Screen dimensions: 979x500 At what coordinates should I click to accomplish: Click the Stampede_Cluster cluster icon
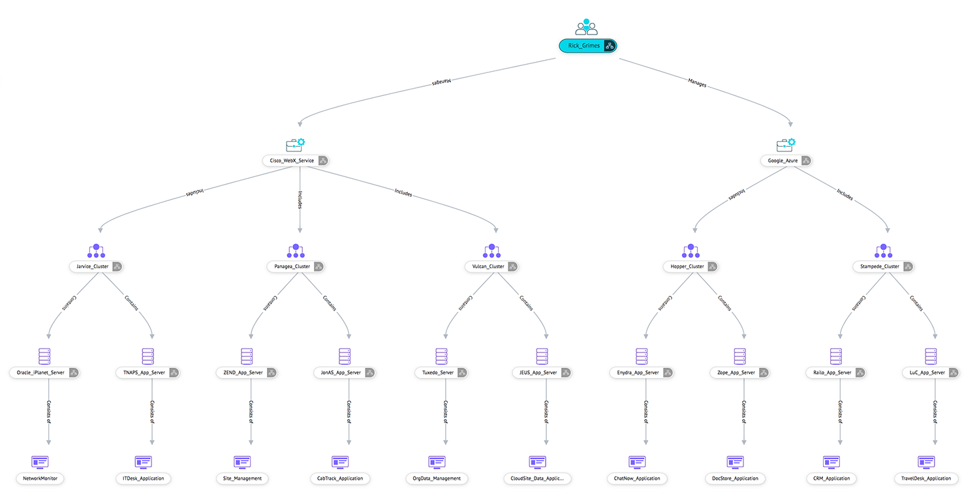click(884, 251)
